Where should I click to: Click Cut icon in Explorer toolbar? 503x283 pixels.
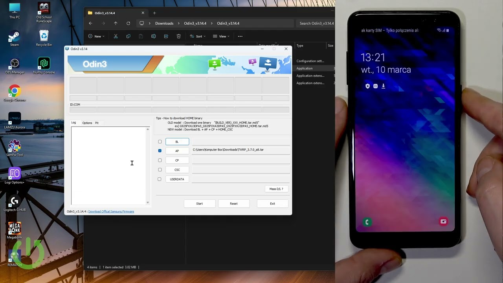tap(116, 36)
